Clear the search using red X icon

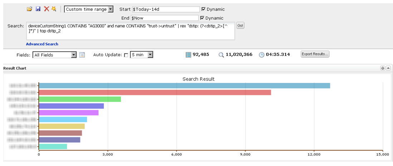(x=46, y=9)
